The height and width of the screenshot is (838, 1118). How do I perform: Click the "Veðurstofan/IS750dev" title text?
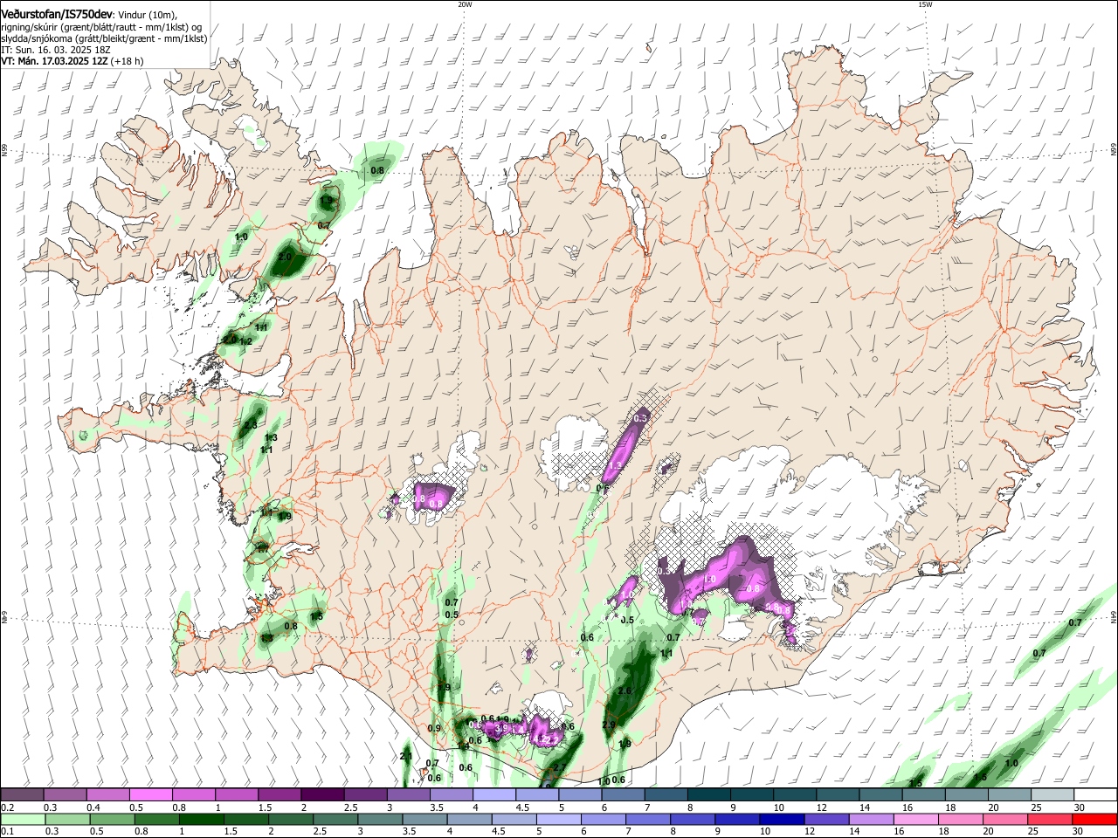(x=57, y=14)
